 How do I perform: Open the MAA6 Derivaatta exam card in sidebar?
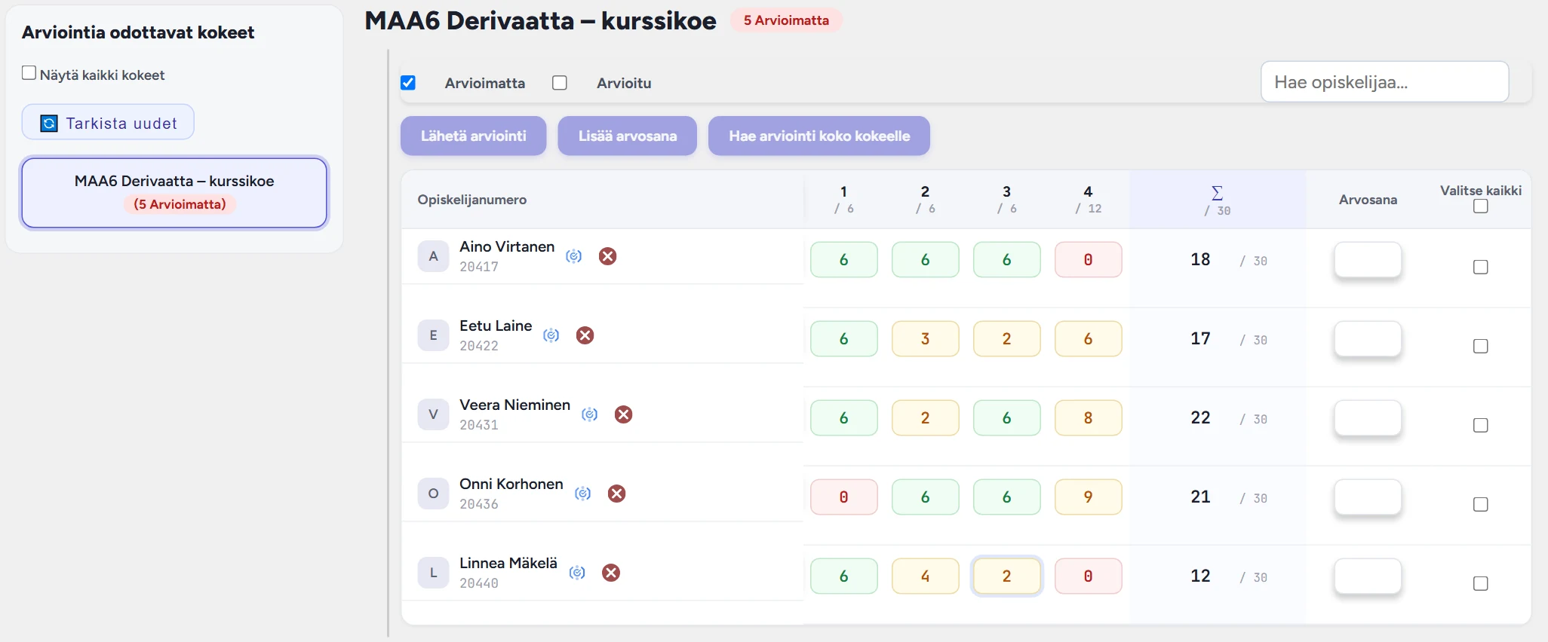coord(174,192)
